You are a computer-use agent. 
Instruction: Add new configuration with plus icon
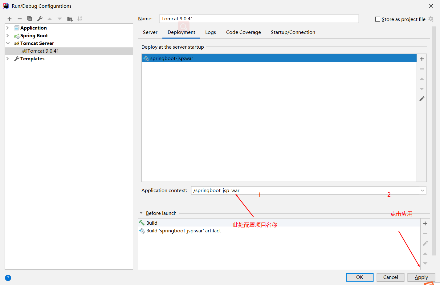click(x=10, y=19)
